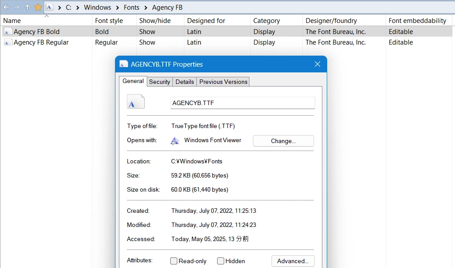Select the Agency FB Regular row name

point(41,42)
